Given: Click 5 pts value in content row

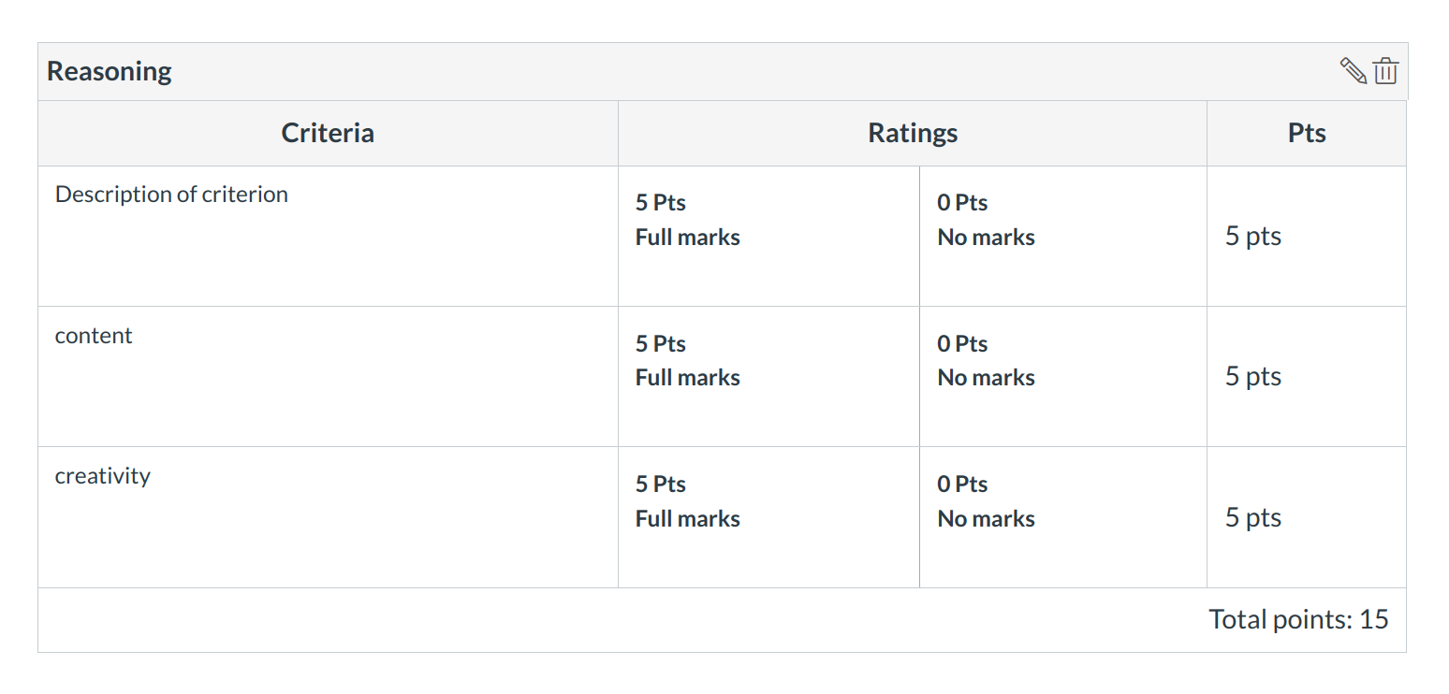Looking at the screenshot, I should pyautogui.click(x=1253, y=377).
